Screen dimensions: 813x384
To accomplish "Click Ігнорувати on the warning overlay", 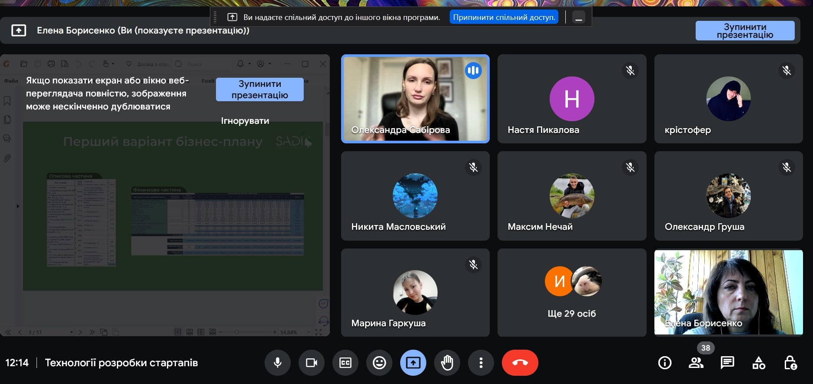I will 245,121.
